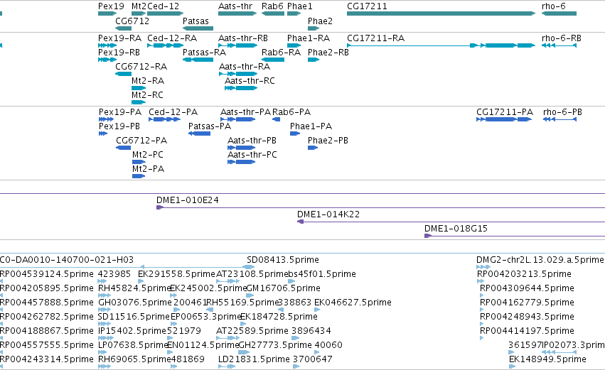Select protein Rab6-PA label
The width and height of the screenshot is (605, 370).
(x=291, y=112)
